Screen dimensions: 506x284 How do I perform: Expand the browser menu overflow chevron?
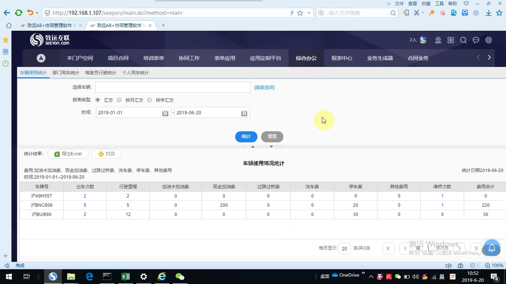[x=389, y=4]
